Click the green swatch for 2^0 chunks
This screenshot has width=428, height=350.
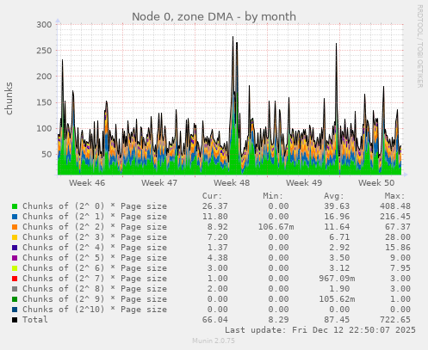[15, 206]
